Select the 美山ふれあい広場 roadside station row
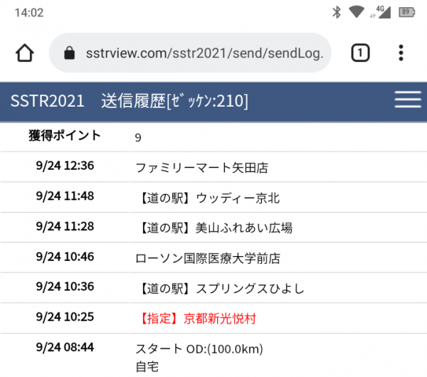This screenshot has width=427, height=377. (213, 228)
